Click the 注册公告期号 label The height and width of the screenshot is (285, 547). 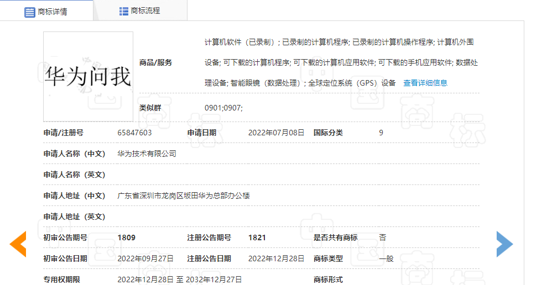pyautogui.click(x=209, y=237)
